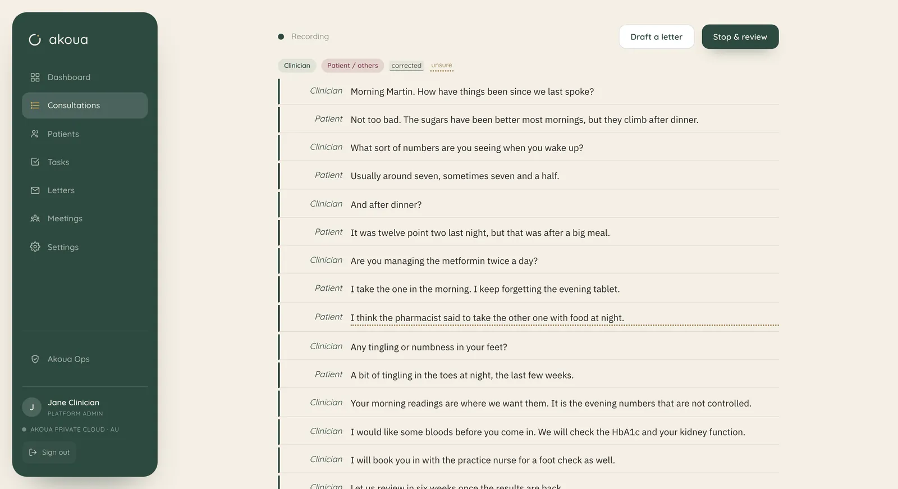This screenshot has width=898, height=489.
Task: Click the Akoua Ops shield icon
Action: click(35, 359)
